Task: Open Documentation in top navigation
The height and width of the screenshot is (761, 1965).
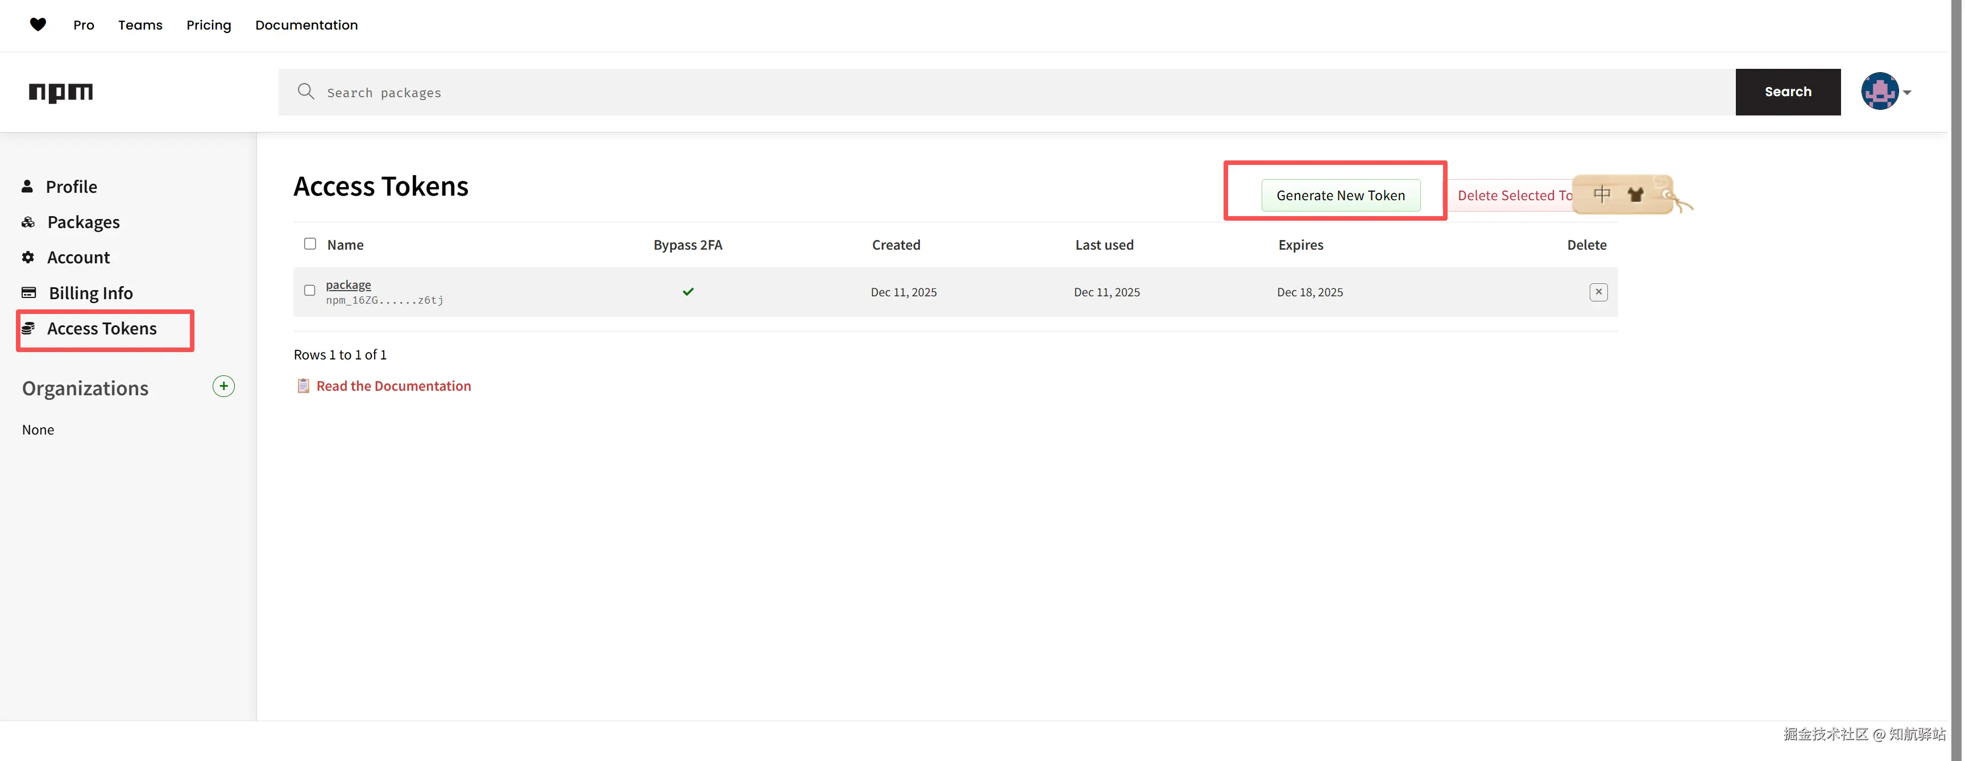Action: 306,24
